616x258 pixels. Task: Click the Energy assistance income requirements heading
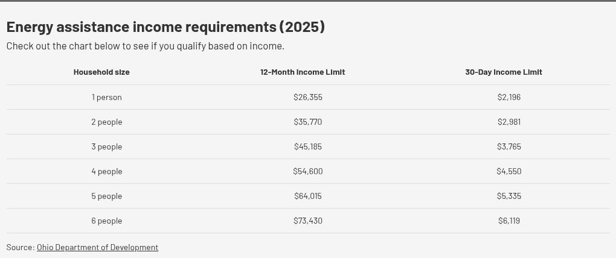point(166,27)
